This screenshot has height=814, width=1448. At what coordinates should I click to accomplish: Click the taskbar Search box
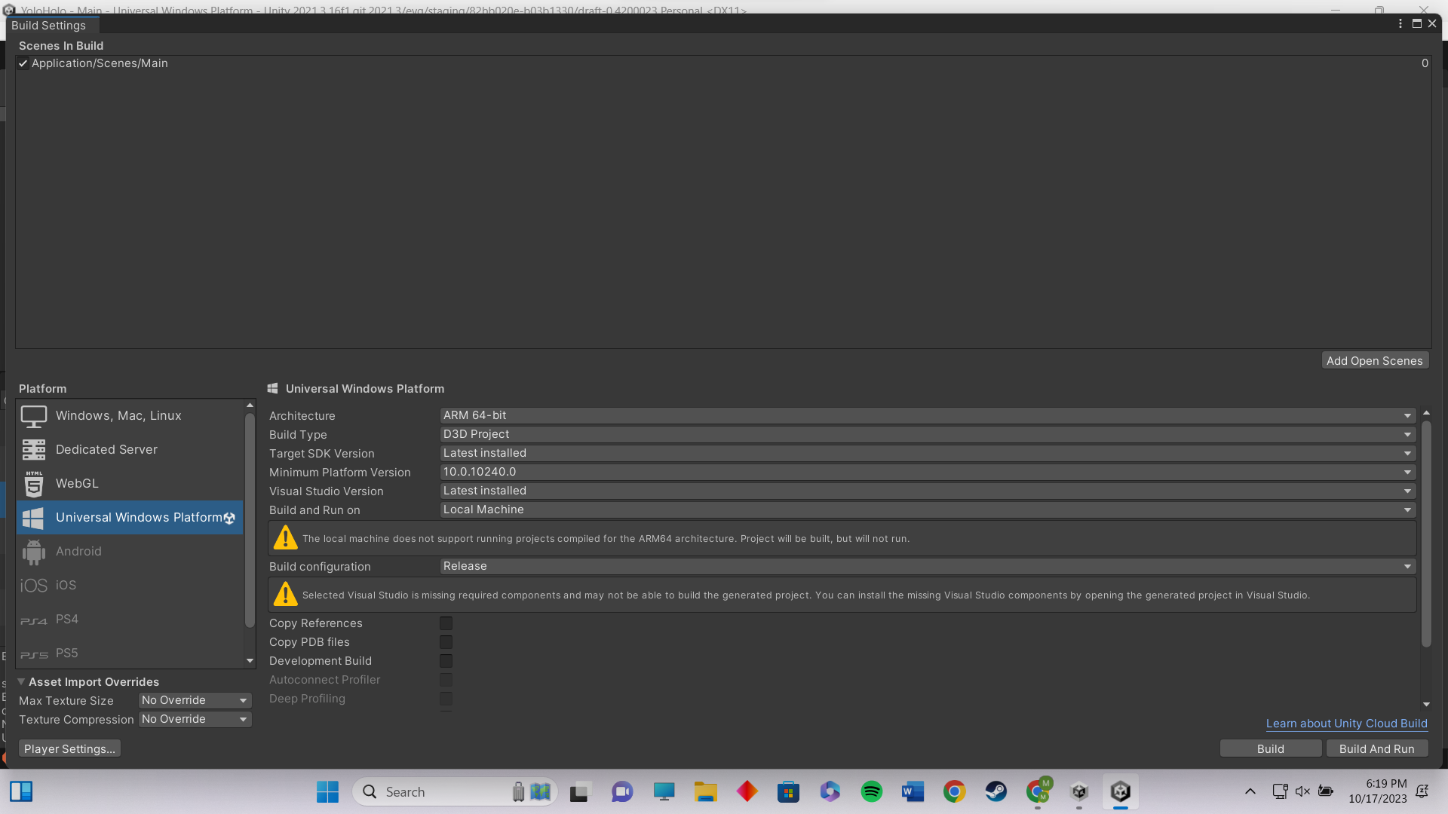click(x=455, y=792)
